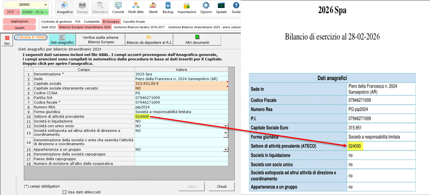The height and width of the screenshot is (195, 430).
Task: Click the Salva button
Action: (x=192, y=186)
